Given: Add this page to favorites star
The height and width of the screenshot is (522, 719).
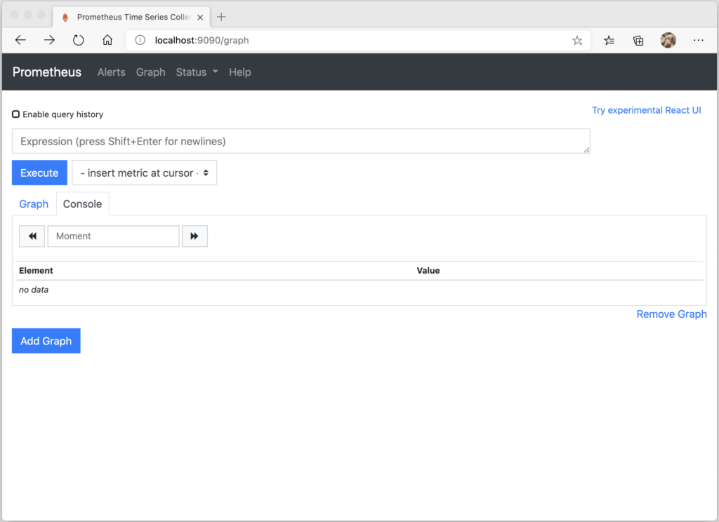Looking at the screenshot, I should tap(577, 41).
